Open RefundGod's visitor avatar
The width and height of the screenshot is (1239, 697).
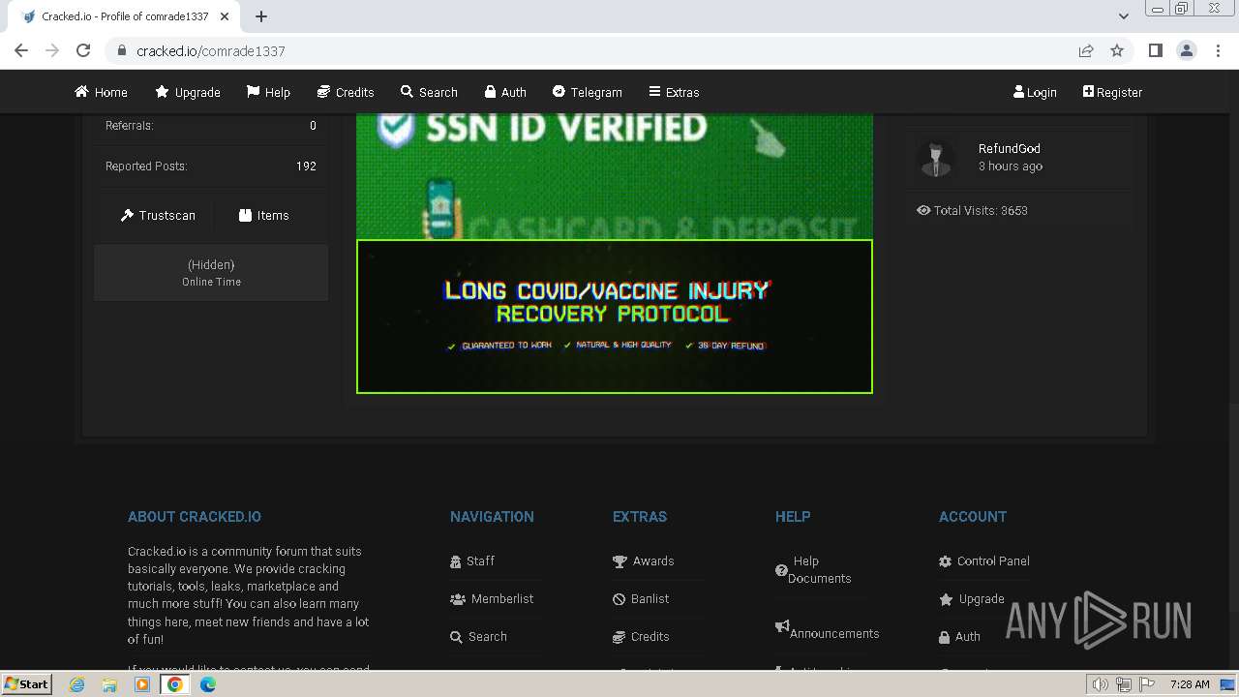point(936,159)
